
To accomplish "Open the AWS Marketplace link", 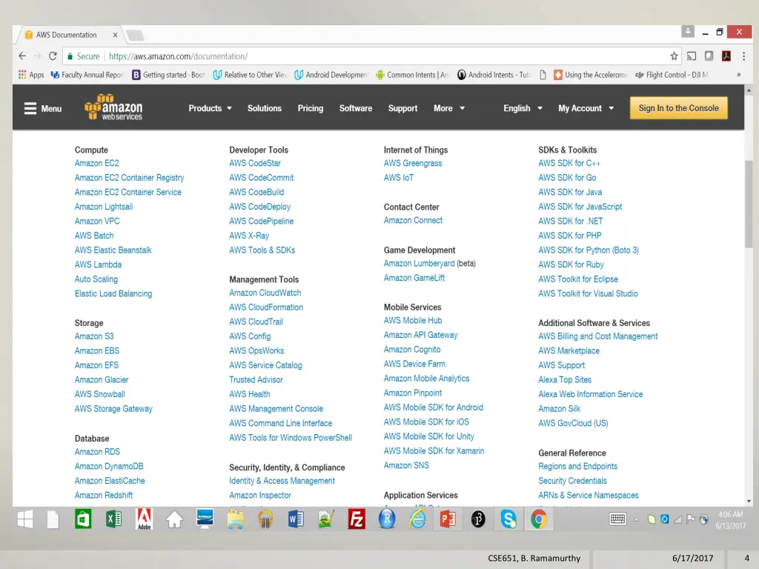I will tap(569, 350).
